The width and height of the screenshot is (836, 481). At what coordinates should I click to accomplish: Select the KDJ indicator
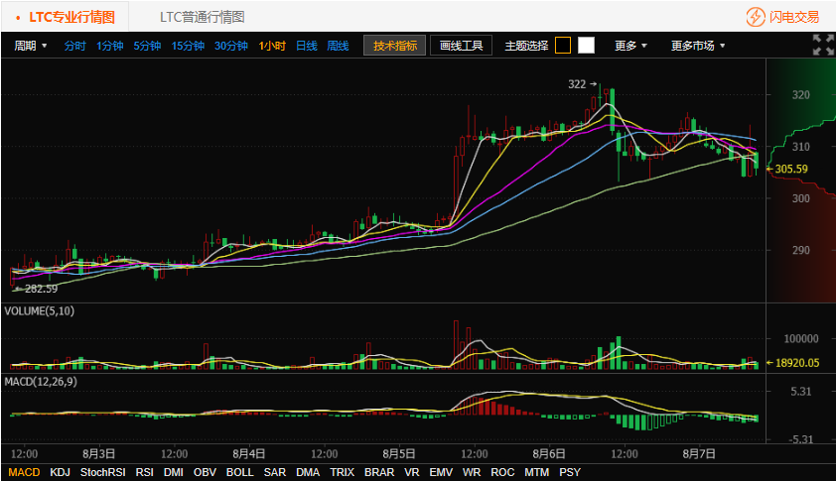click(60, 472)
